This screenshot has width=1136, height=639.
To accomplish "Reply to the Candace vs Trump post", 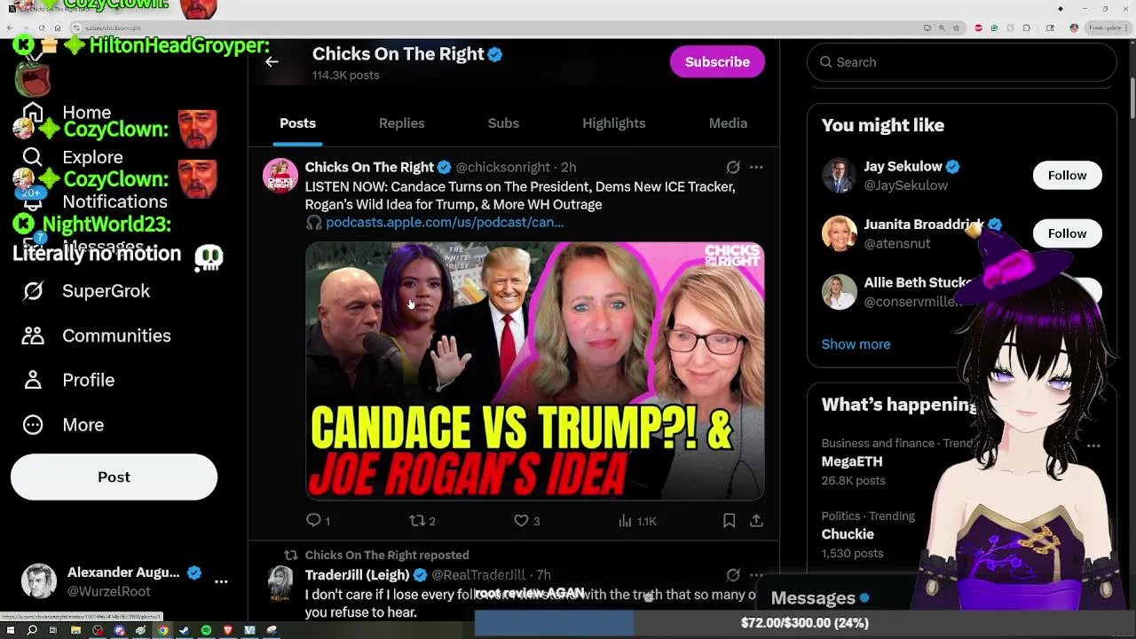I will (318, 521).
